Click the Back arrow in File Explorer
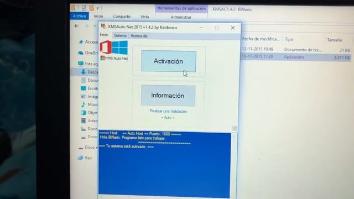The image size is (354, 199). click(x=77, y=26)
